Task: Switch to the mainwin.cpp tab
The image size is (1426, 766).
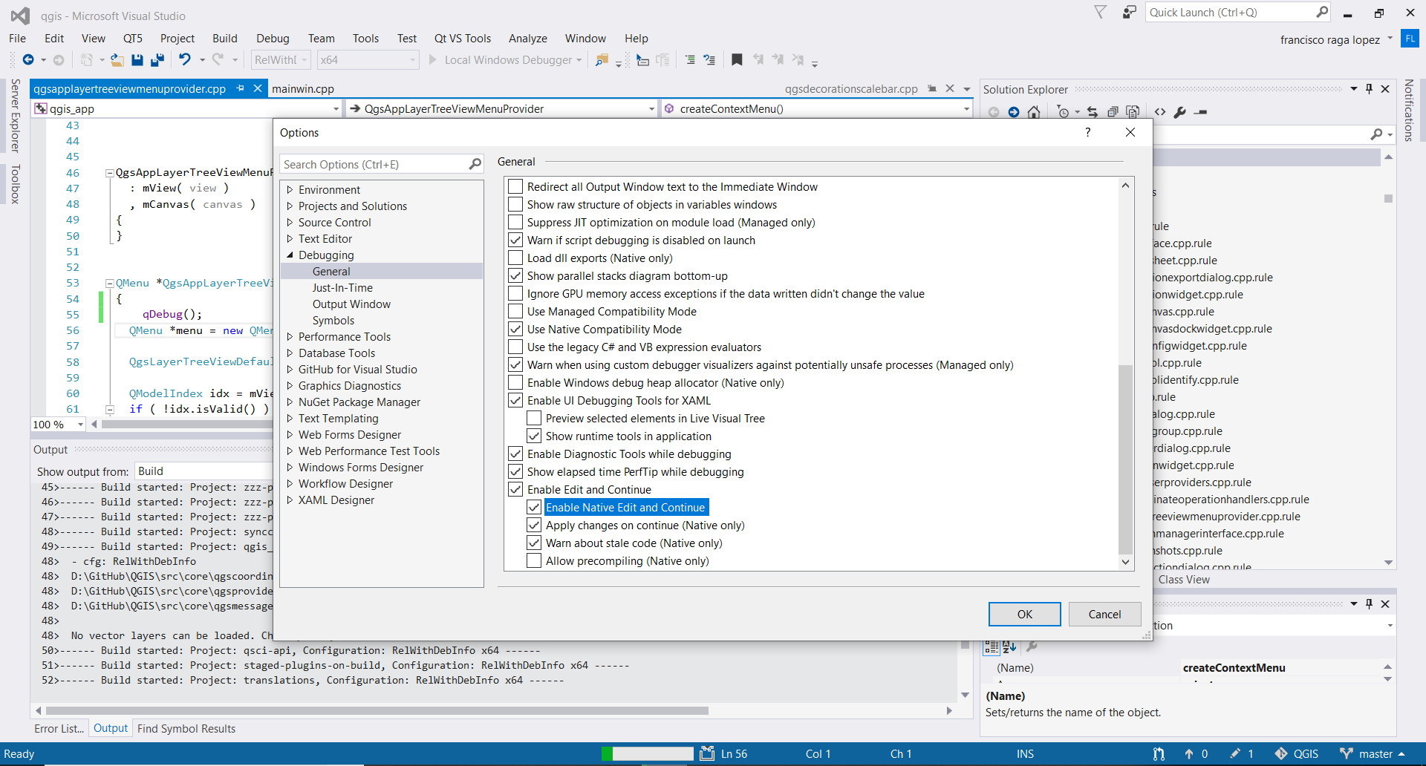Action: coord(303,89)
